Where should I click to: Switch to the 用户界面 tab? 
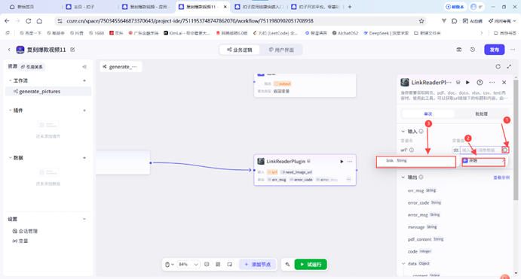point(281,50)
